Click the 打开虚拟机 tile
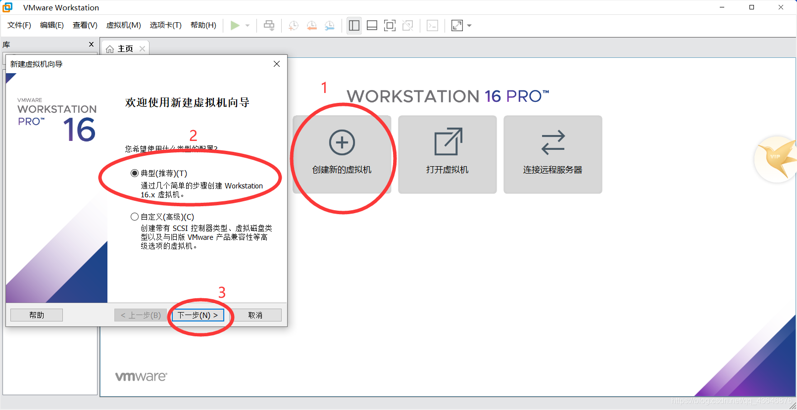 pos(448,154)
